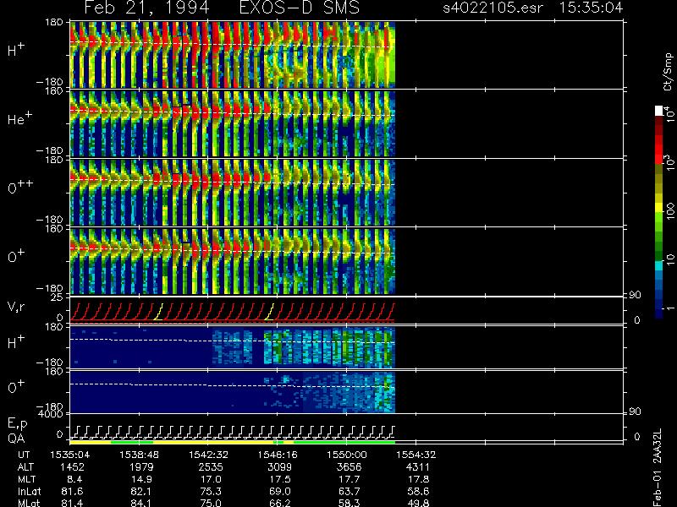Click the yellow band near the 100 mark
Screen dimensions: 677x507
[659, 209]
